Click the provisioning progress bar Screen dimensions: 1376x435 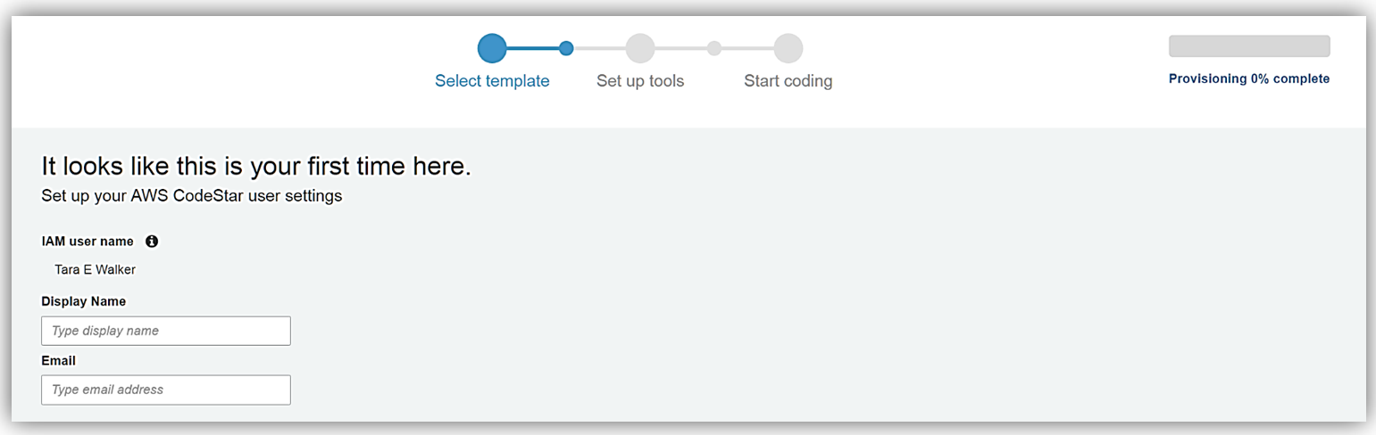1249,46
